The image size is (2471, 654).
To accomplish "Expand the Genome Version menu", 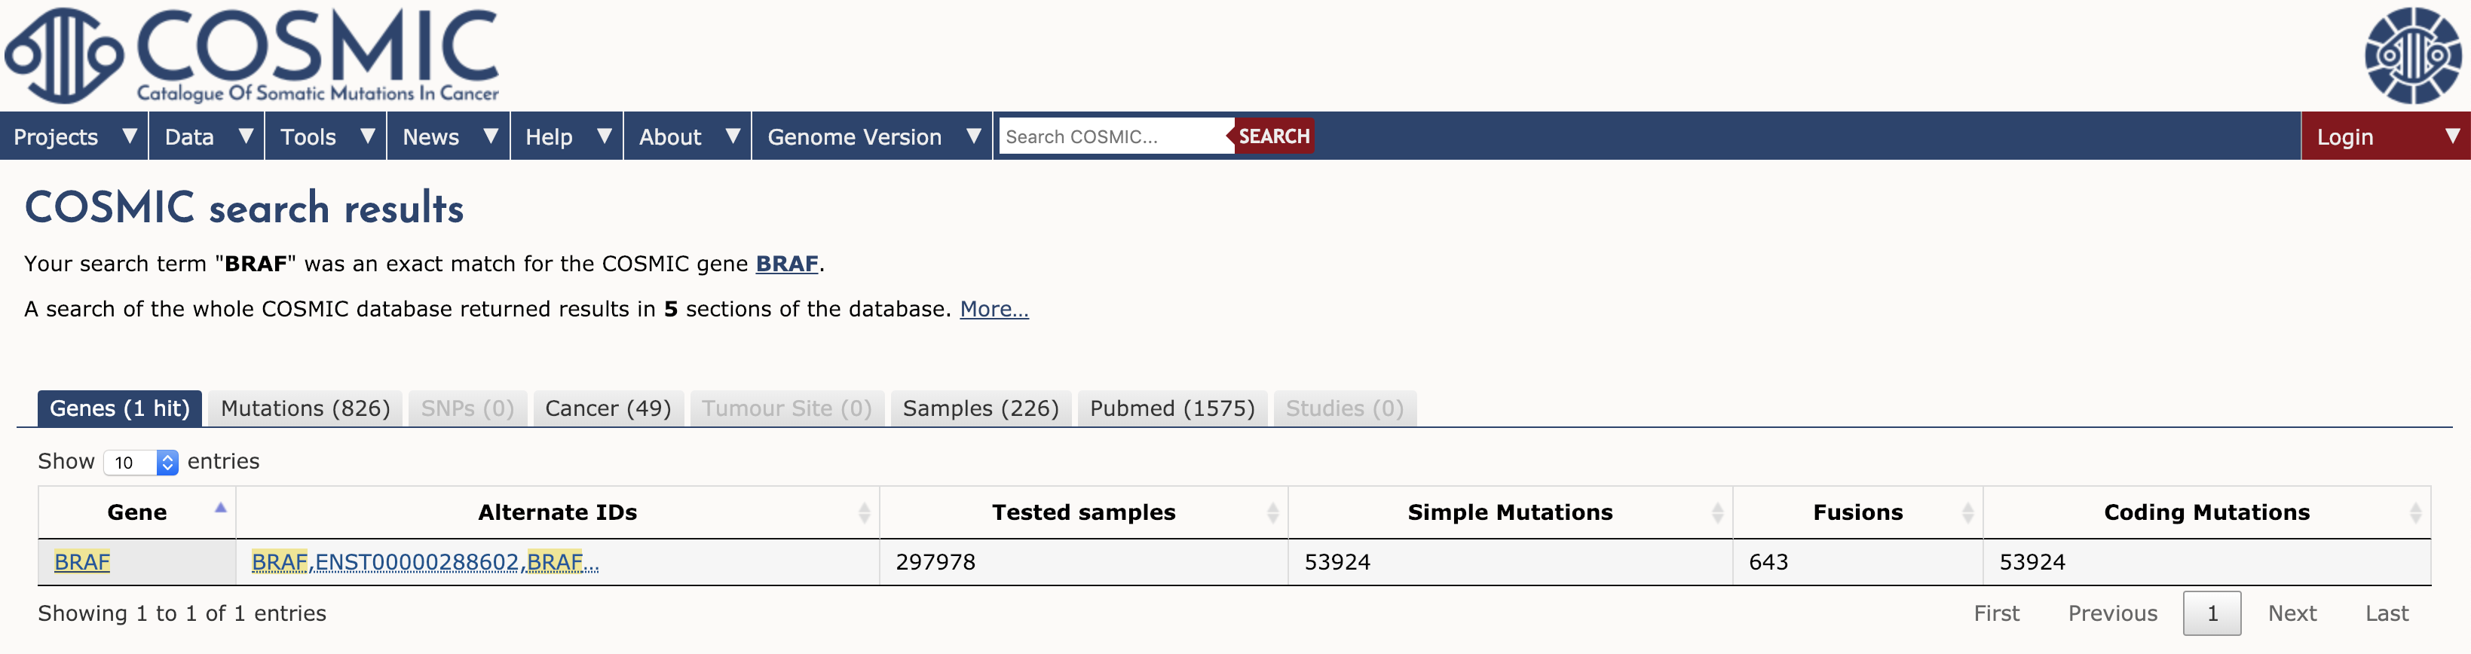I will 872,136.
